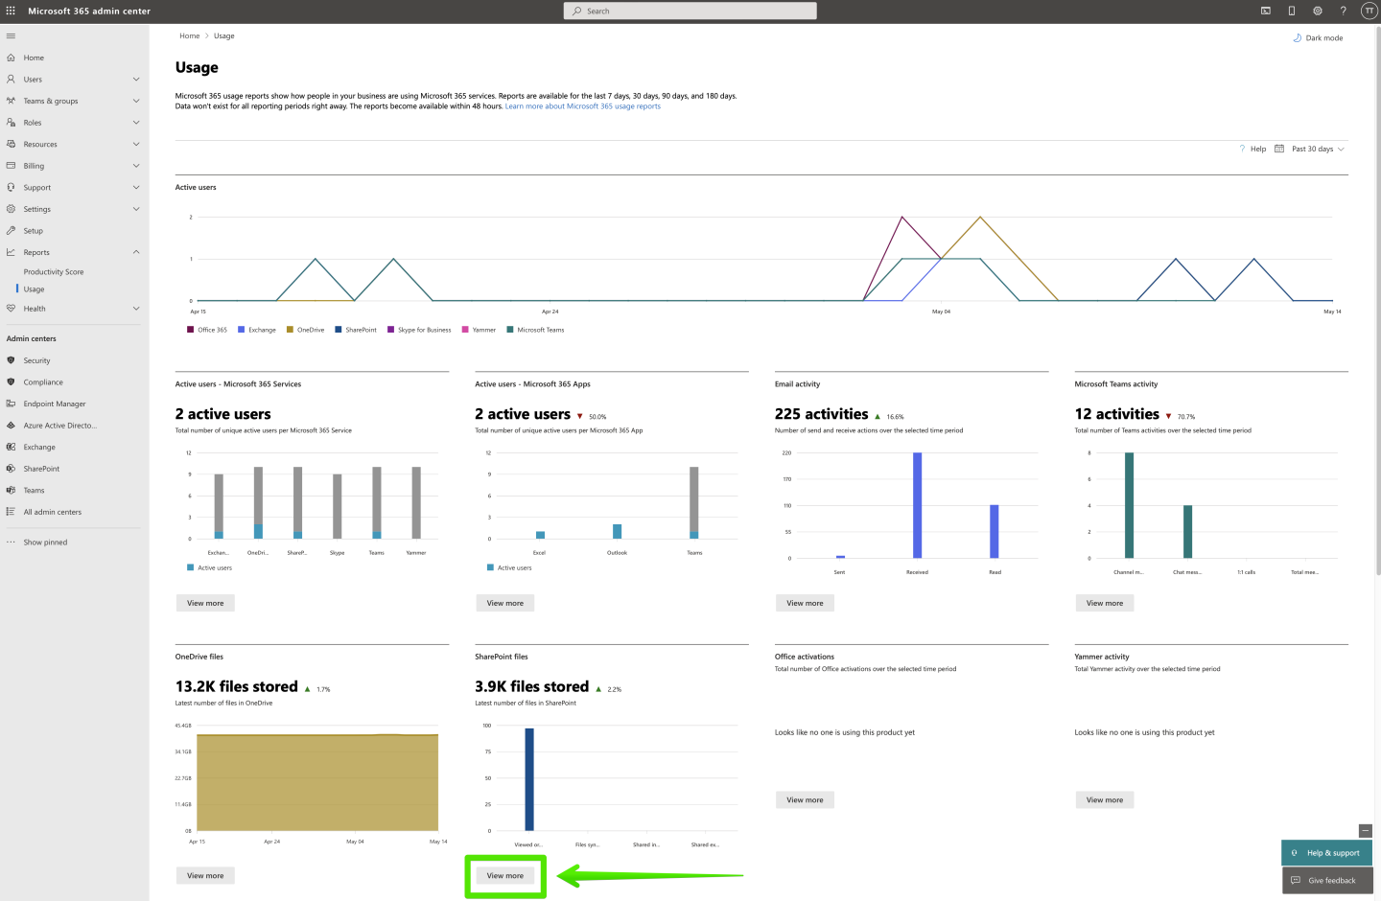Toggle SharePoint legend series
This screenshot has width=1381, height=901.
click(x=356, y=330)
